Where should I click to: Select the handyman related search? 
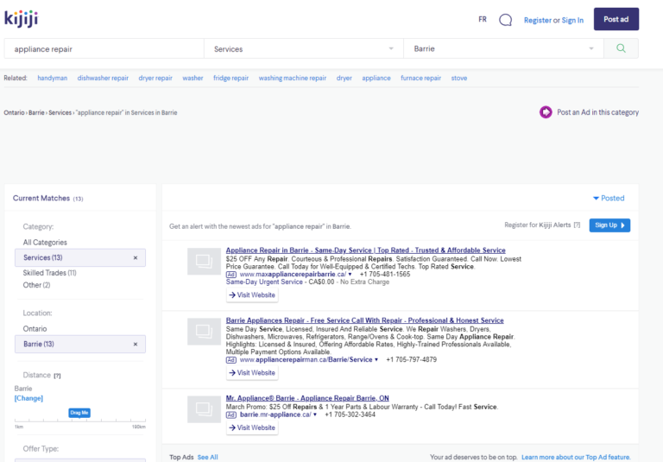coord(53,78)
